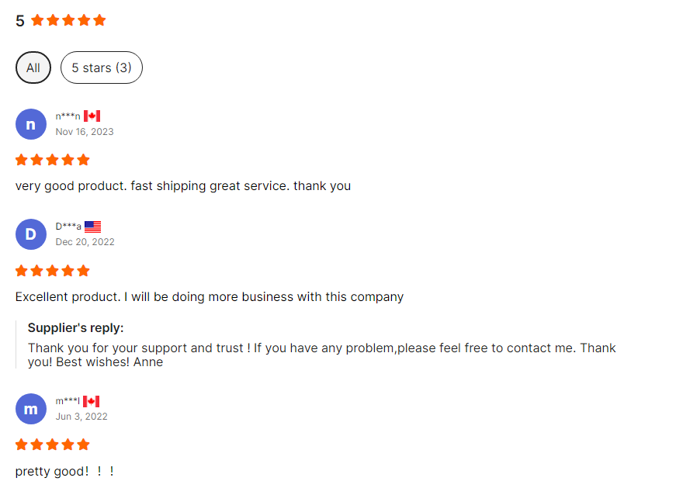
Task: Click the 'D' user avatar circle
Action: 31,234
